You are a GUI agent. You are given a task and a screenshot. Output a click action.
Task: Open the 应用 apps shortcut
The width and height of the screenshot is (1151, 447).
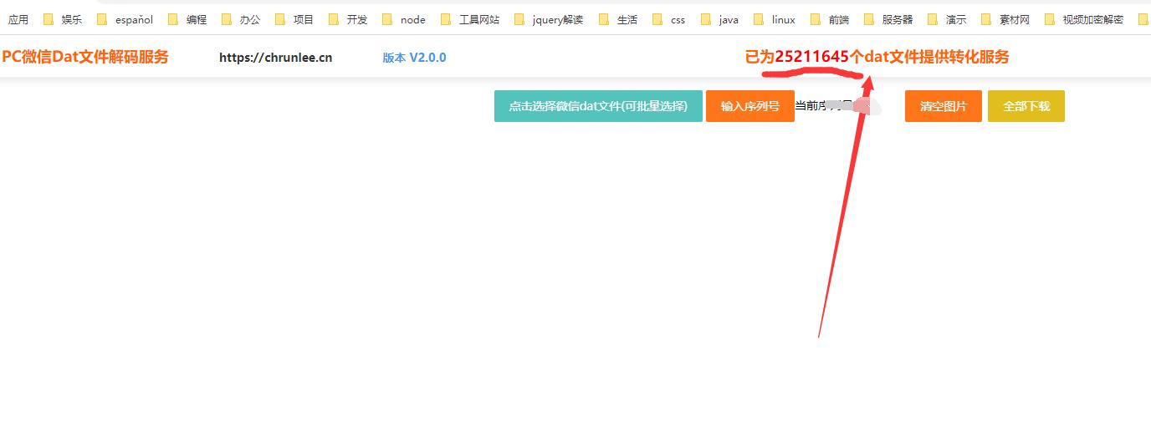point(18,19)
